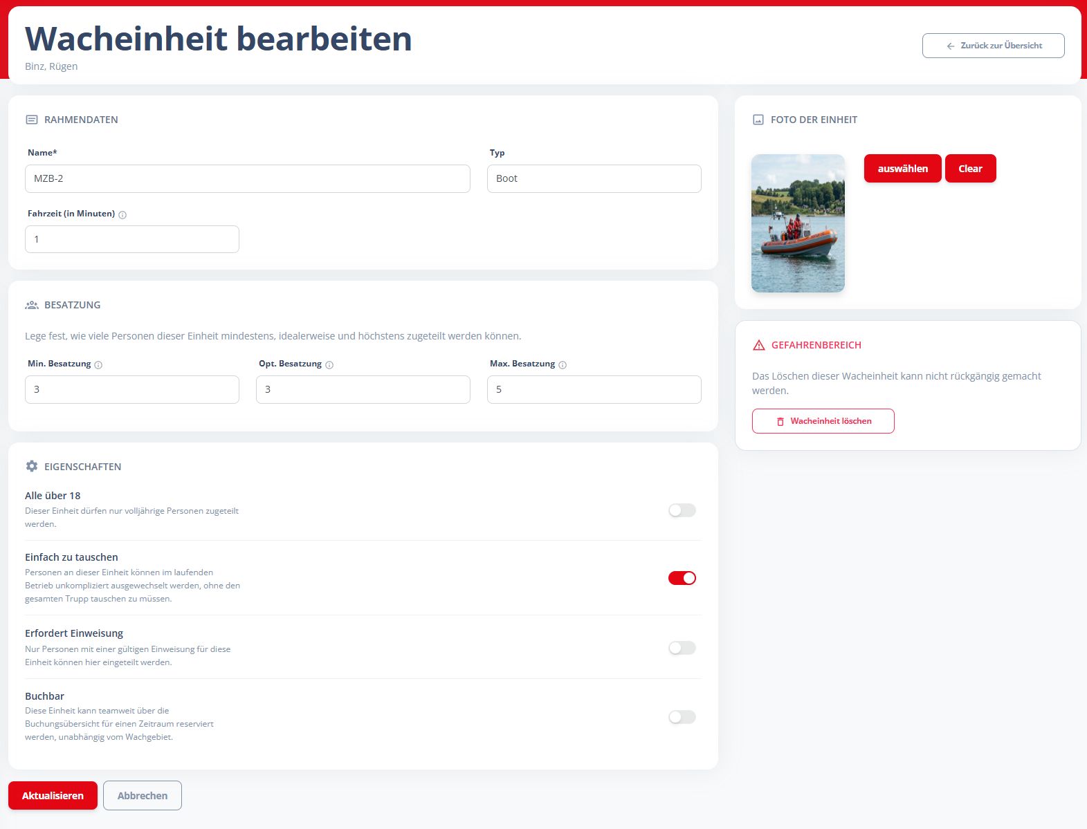Click the Gefahrenbereich warning triangle icon
The image size is (1087, 829).
click(x=759, y=345)
